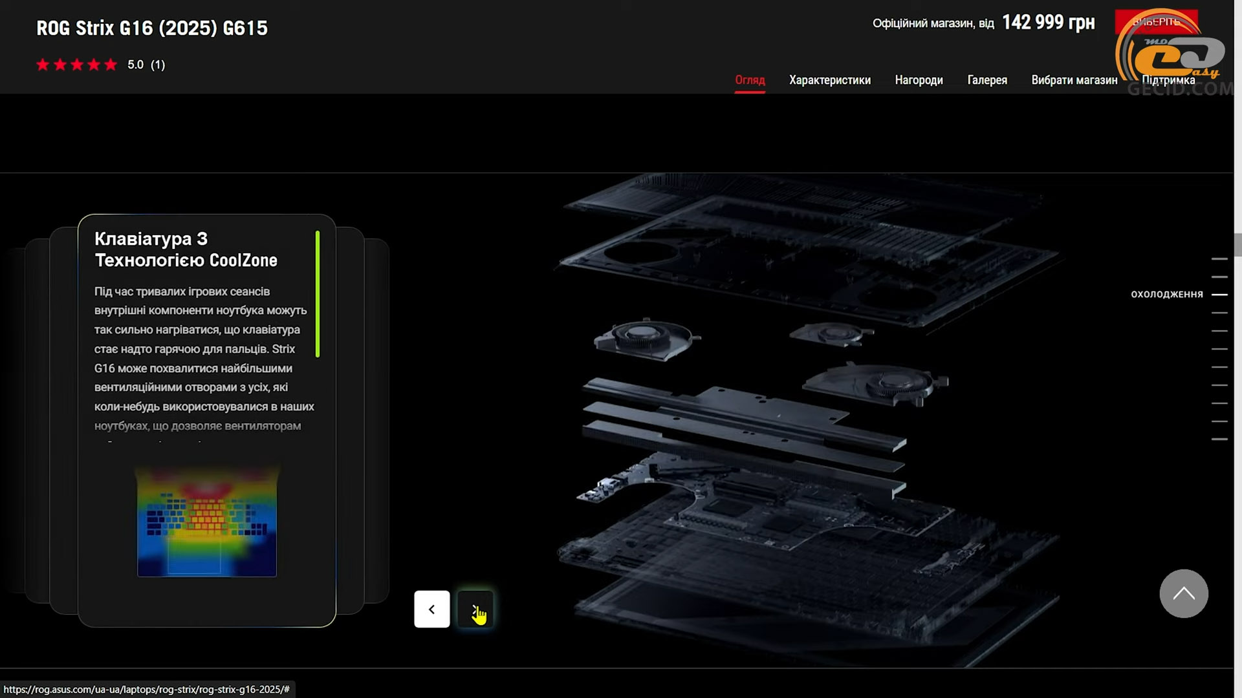Select the last section marker in side navigation
Image resolution: width=1242 pixels, height=698 pixels.
tap(1219, 439)
